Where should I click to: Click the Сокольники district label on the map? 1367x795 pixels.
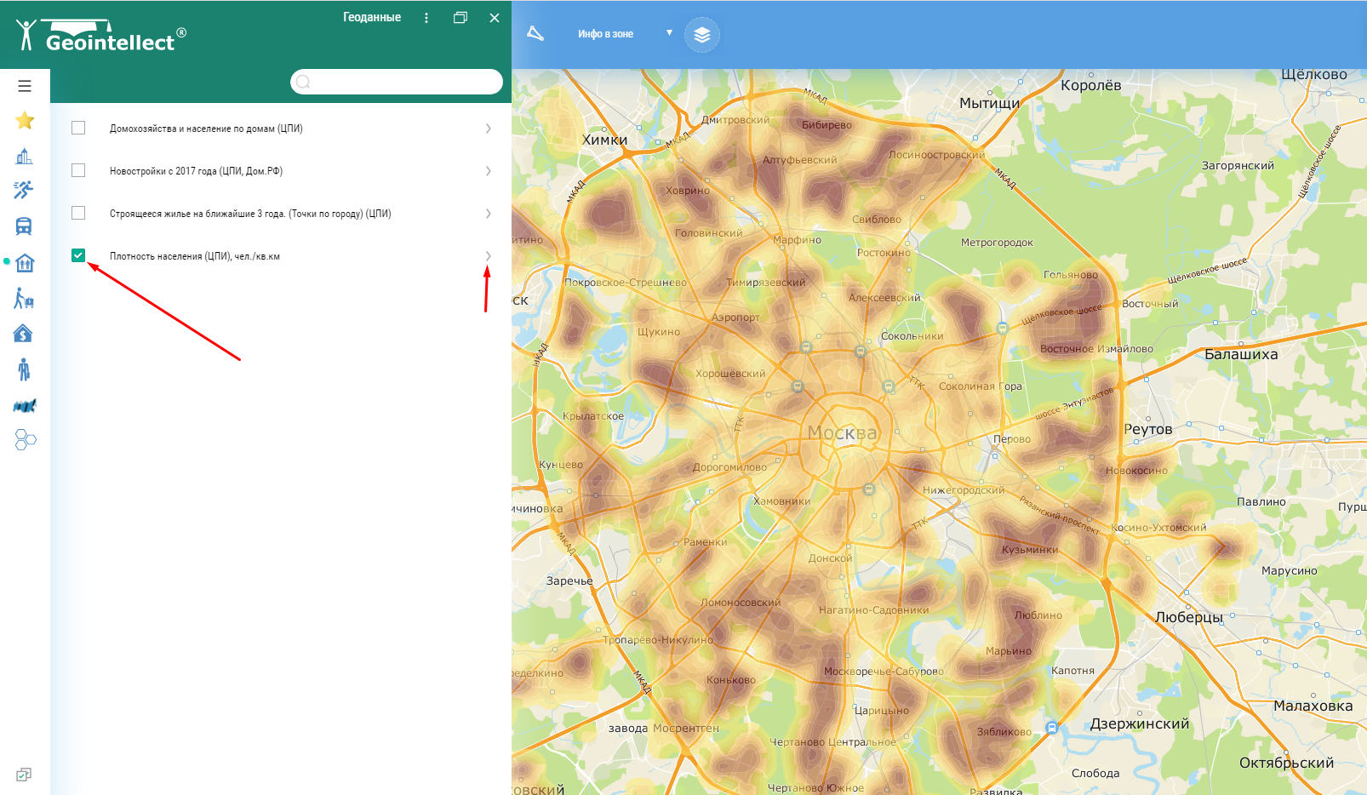[912, 336]
